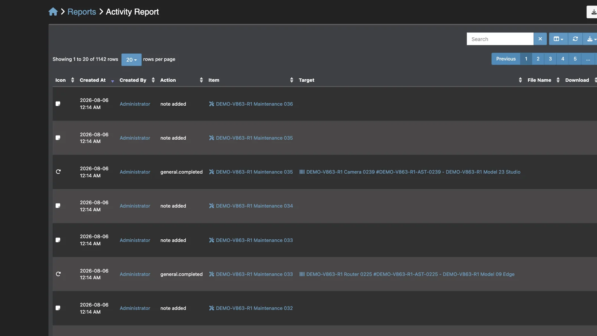Sort by Created At column
This screenshot has width=597, height=336.
[97, 80]
